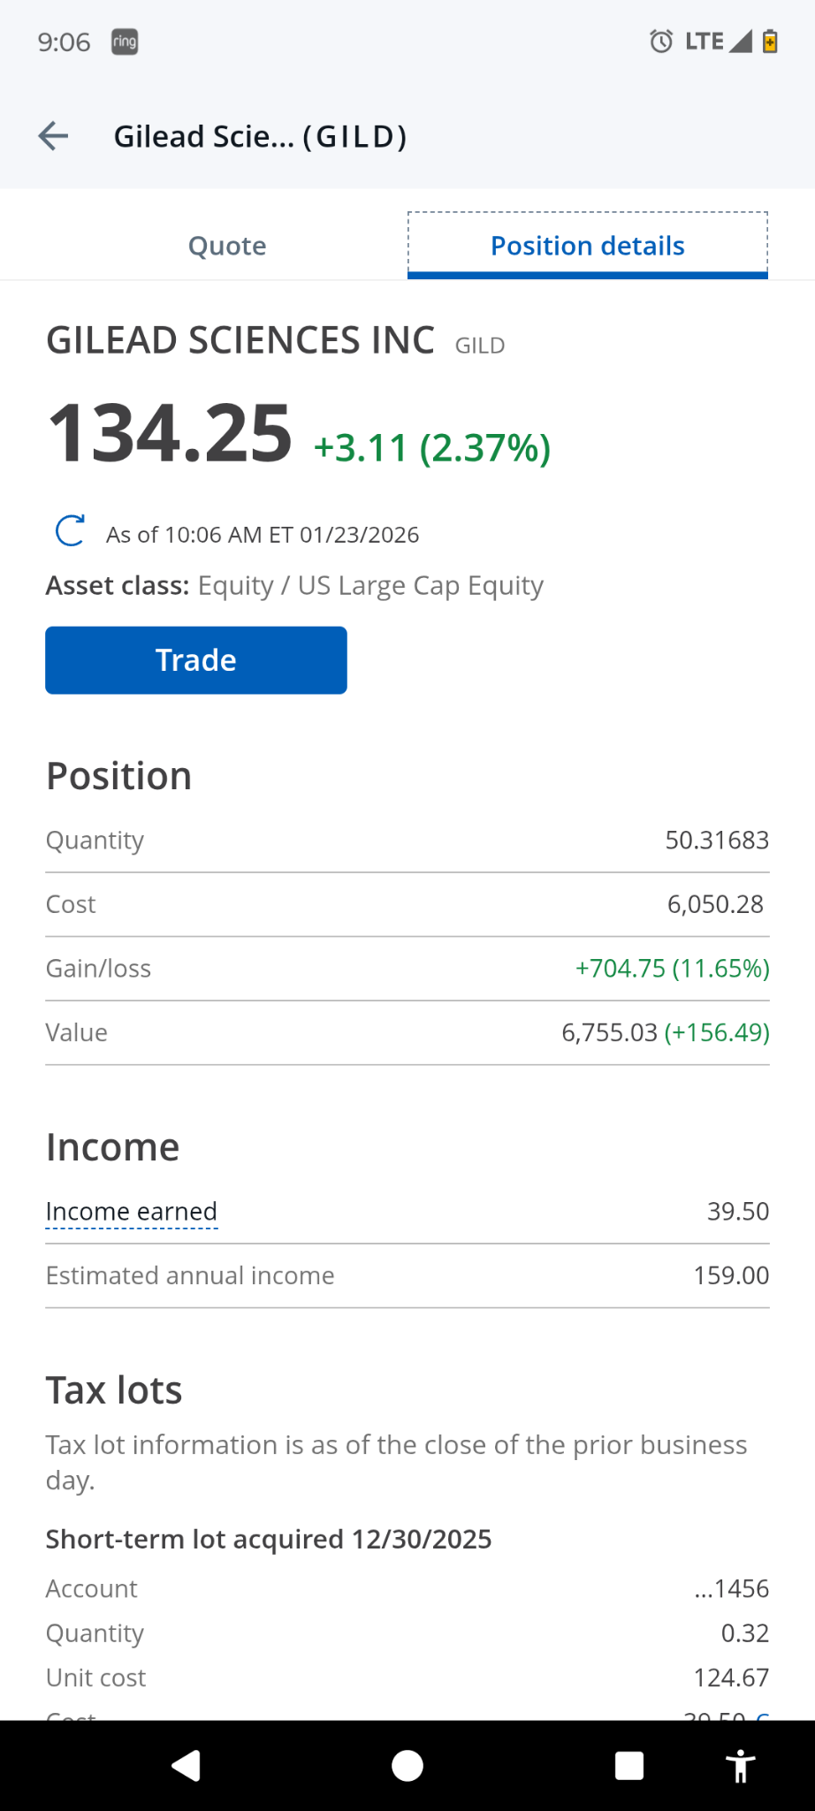Viewport: 815px width, 1811px height.
Task: Open the Trade button
Action: point(196,660)
